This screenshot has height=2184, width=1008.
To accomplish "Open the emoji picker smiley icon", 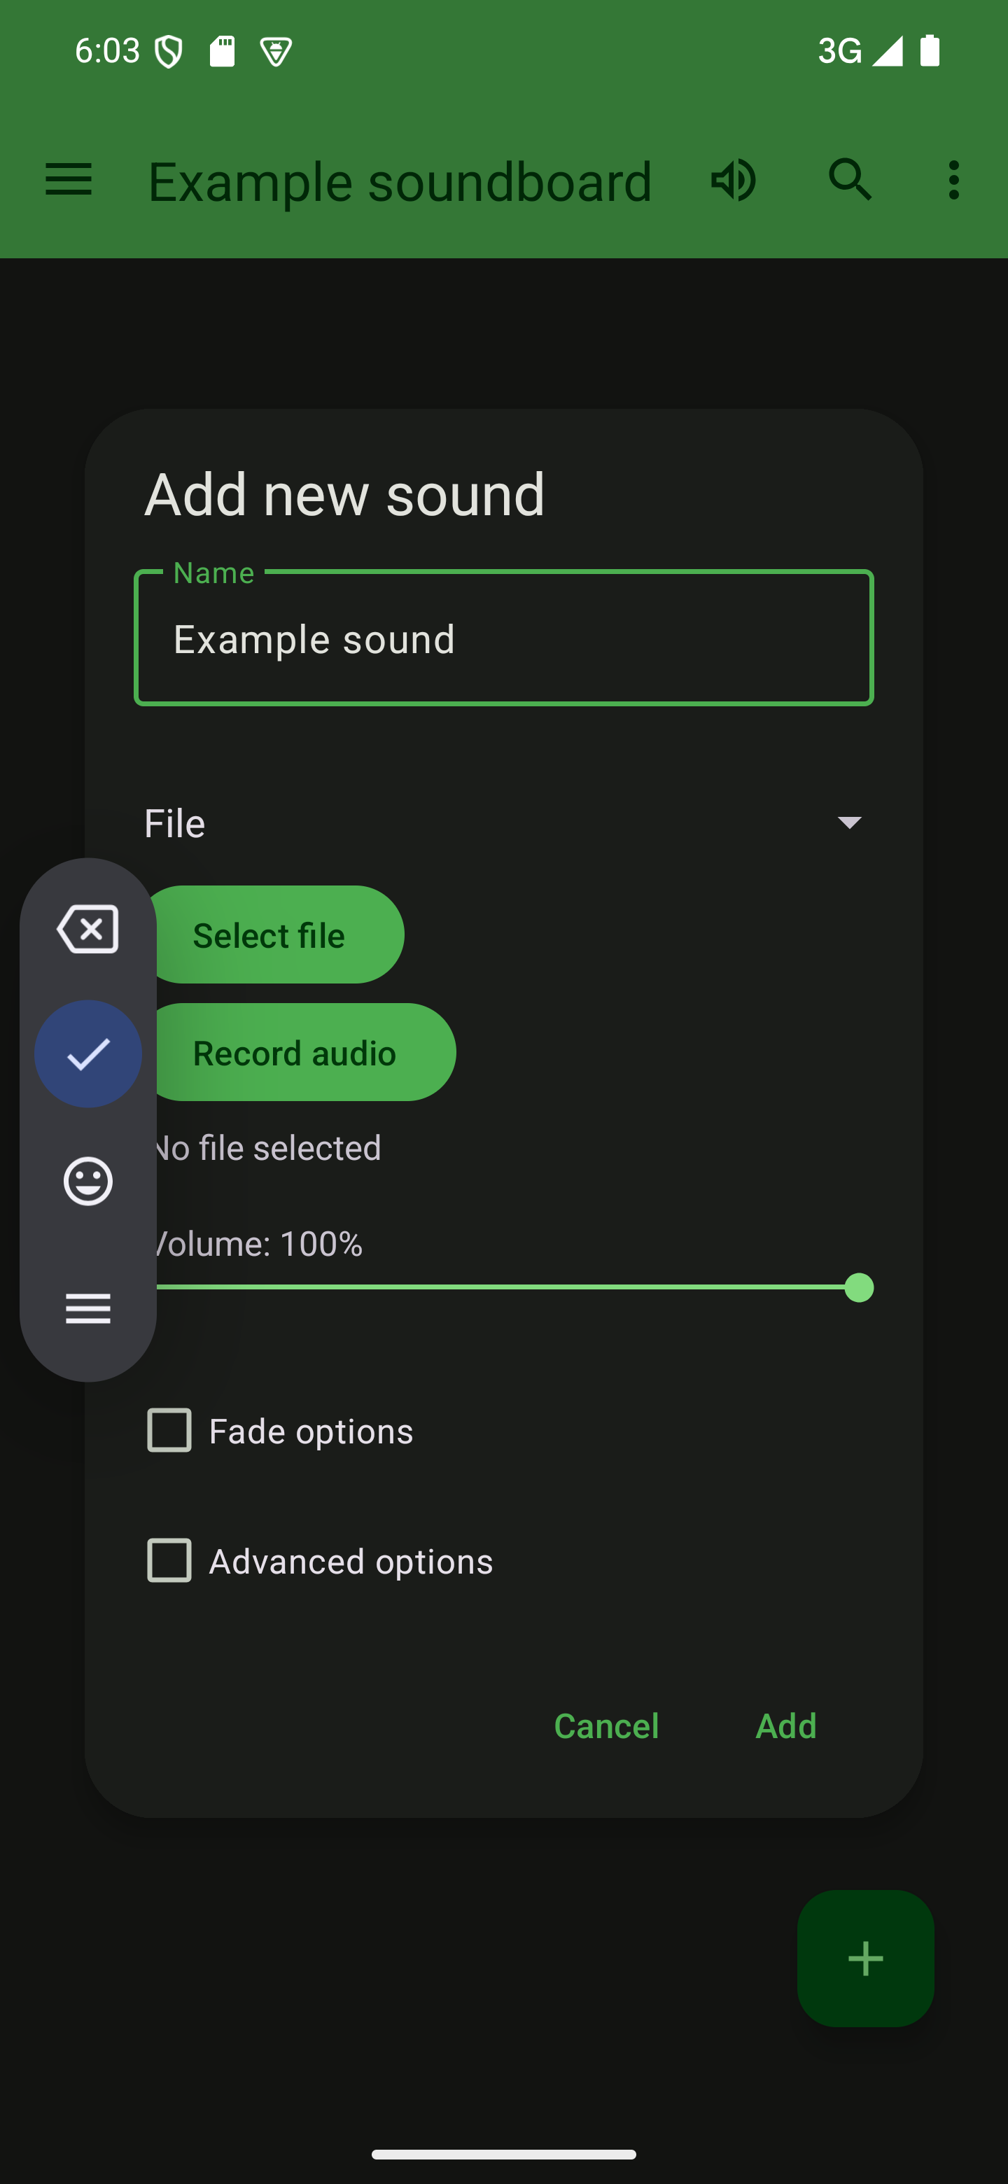I will tap(88, 1181).
